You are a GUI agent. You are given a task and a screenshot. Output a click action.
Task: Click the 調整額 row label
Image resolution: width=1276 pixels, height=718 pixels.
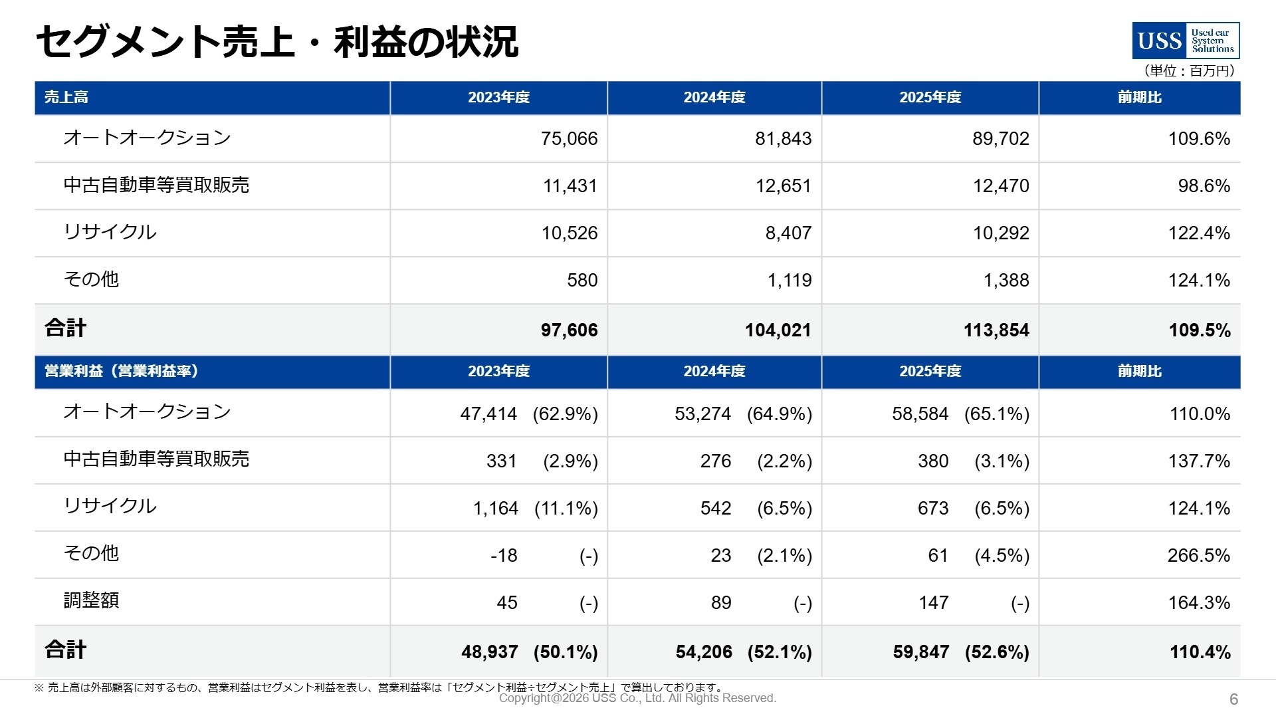91,600
